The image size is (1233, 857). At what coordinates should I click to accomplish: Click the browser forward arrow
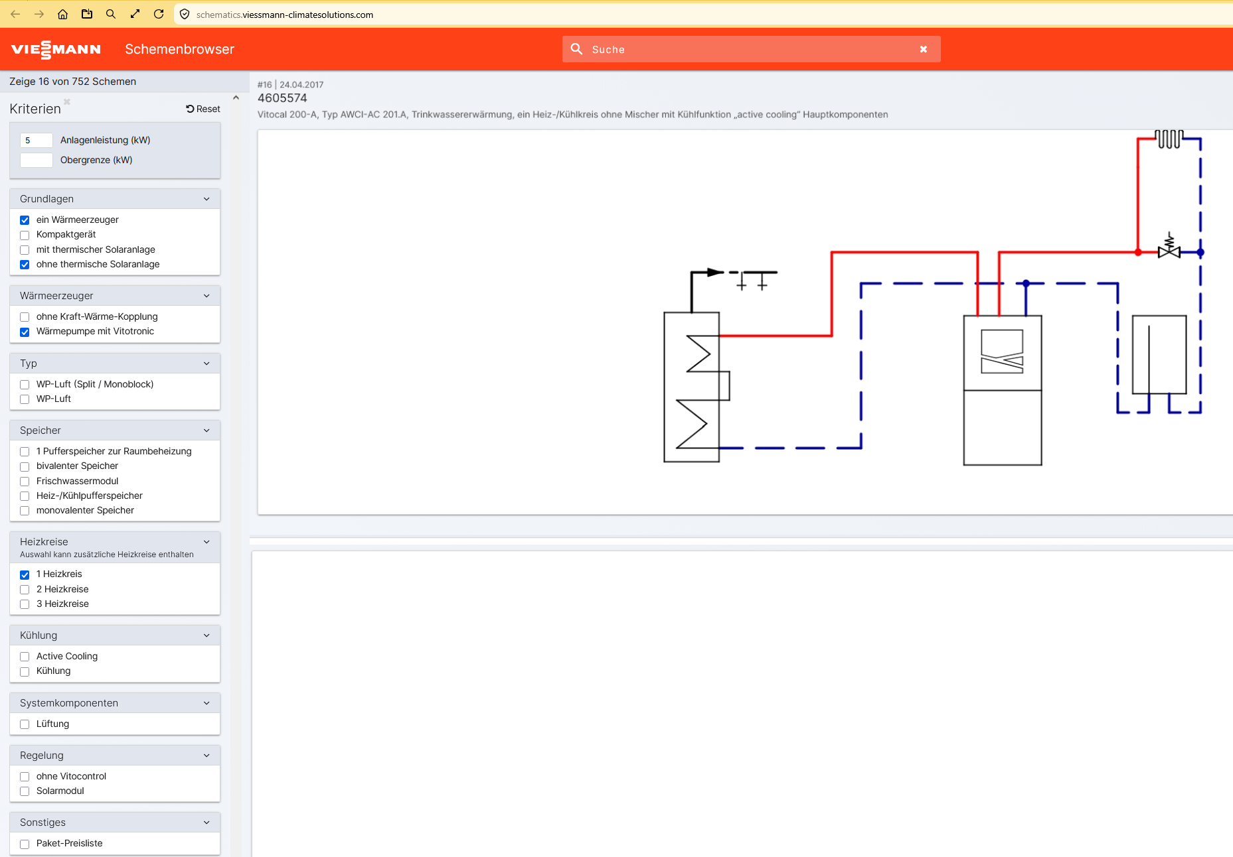[x=39, y=14]
